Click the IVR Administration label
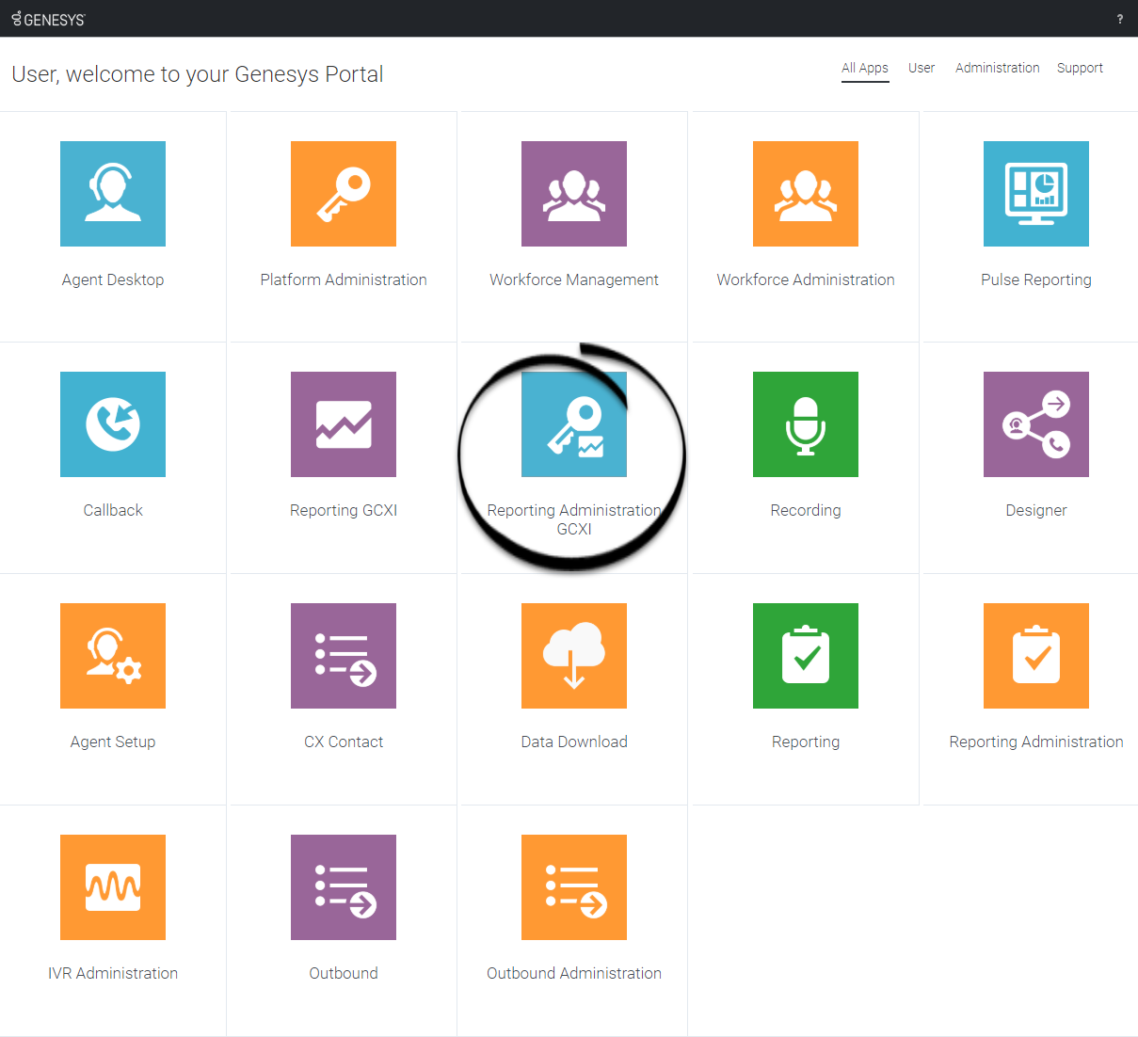The width and height of the screenshot is (1138, 1037). coord(113,973)
